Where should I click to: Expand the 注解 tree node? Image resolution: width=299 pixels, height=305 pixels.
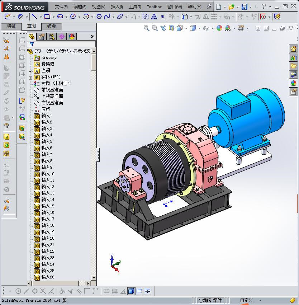(x=30, y=71)
